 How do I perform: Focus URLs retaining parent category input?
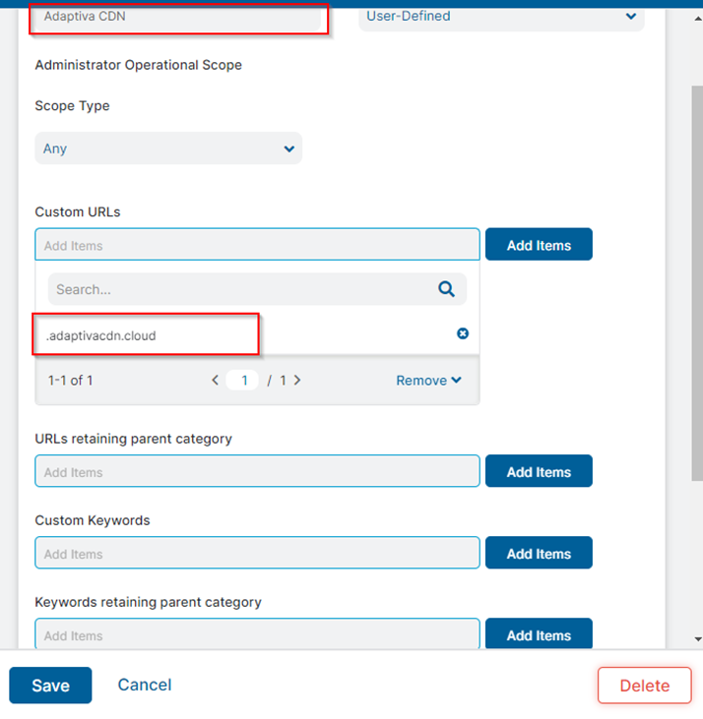point(257,471)
